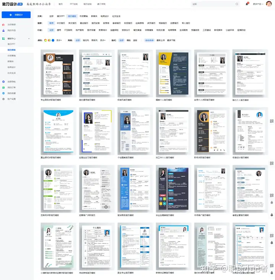Open 为你推荐 via its red sidebar icon
275x280 pixels.
pyautogui.click(x=3, y=24)
